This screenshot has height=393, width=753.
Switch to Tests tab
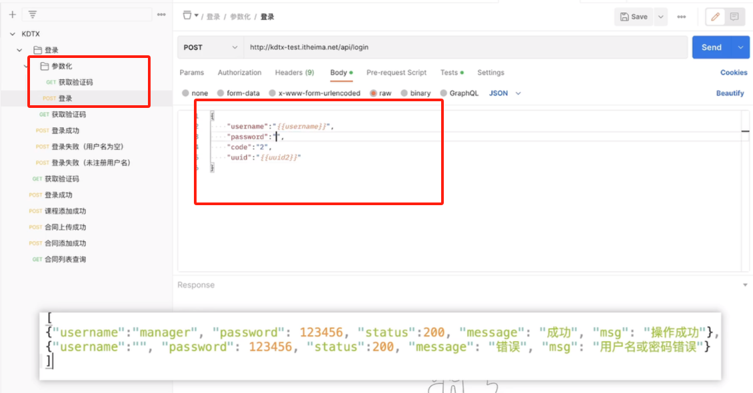(451, 73)
